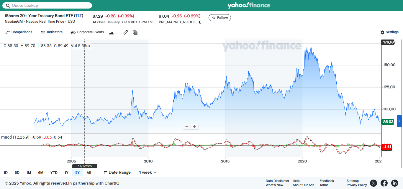403x189 pixels.
Task: Zoom out chart with minus button
Action: 187,127
